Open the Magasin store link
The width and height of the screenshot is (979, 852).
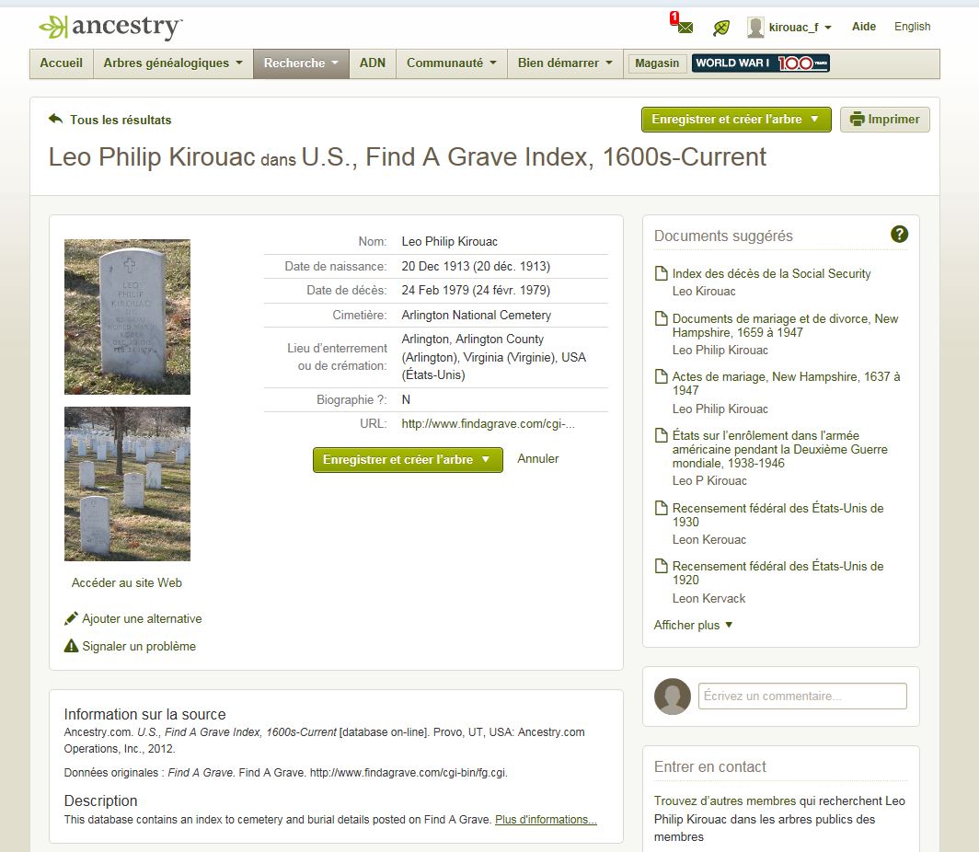click(x=657, y=63)
